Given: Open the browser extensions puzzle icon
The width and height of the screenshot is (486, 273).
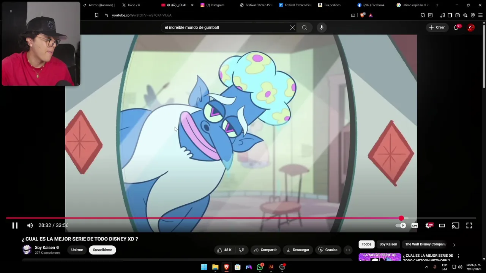Looking at the screenshot, I should [423, 15].
